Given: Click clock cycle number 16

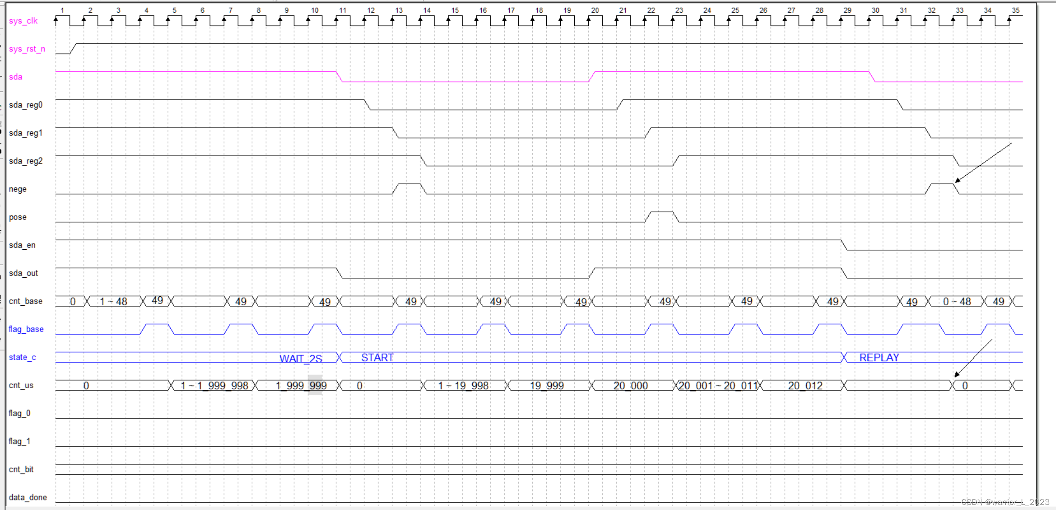Looking at the screenshot, I should 483,10.
